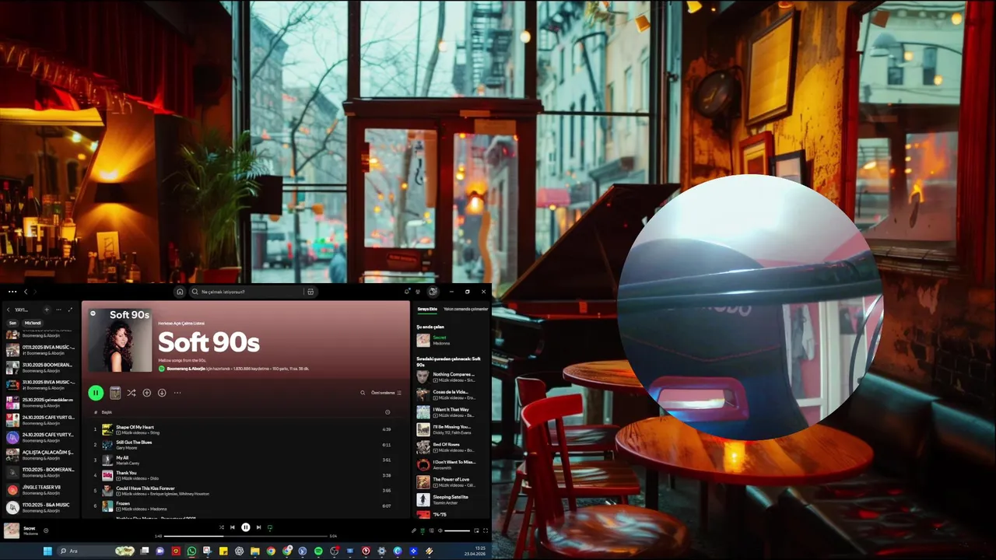Viewport: 996px width, 560px height.
Task: Adjust the volume slider
Action: point(457,530)
